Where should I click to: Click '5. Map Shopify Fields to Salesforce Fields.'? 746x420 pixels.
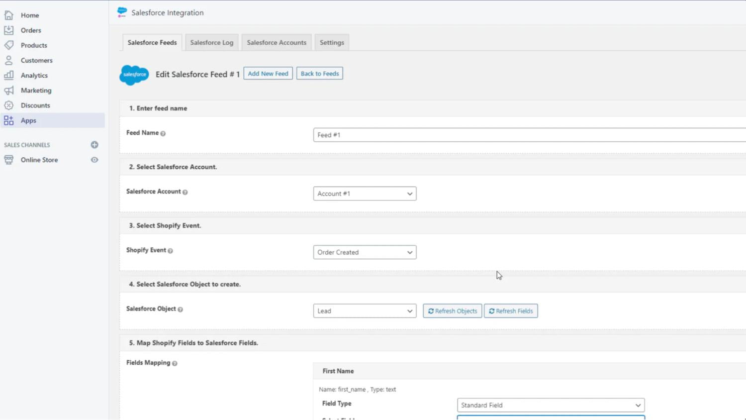coord(193,343)
